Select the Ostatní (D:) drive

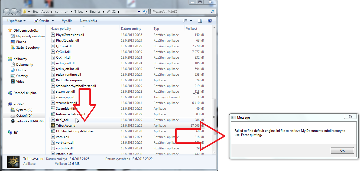[22, 115]
